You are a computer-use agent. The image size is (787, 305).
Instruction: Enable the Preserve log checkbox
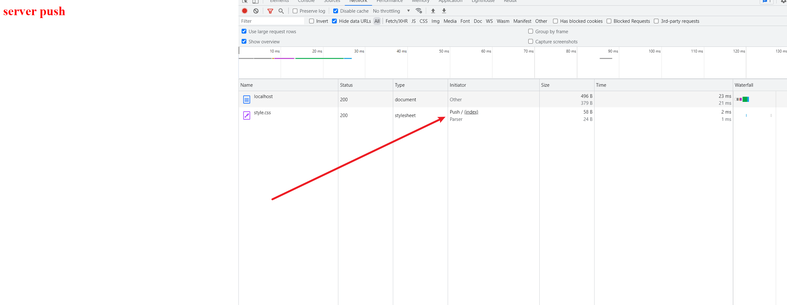coord(295,11)
